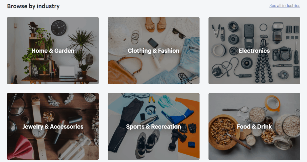Select the Home & Garden label
Viewport: 307px width, 162px height.
click(x=53, y=51)
